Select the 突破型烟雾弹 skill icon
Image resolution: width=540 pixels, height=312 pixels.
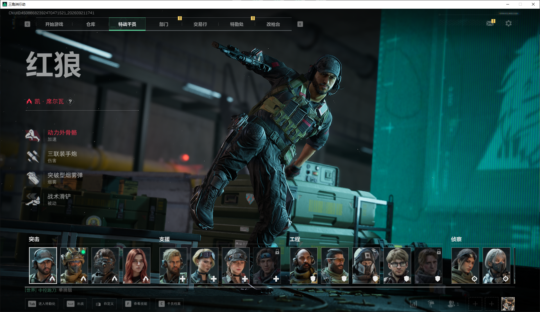[x=33, y=178]
